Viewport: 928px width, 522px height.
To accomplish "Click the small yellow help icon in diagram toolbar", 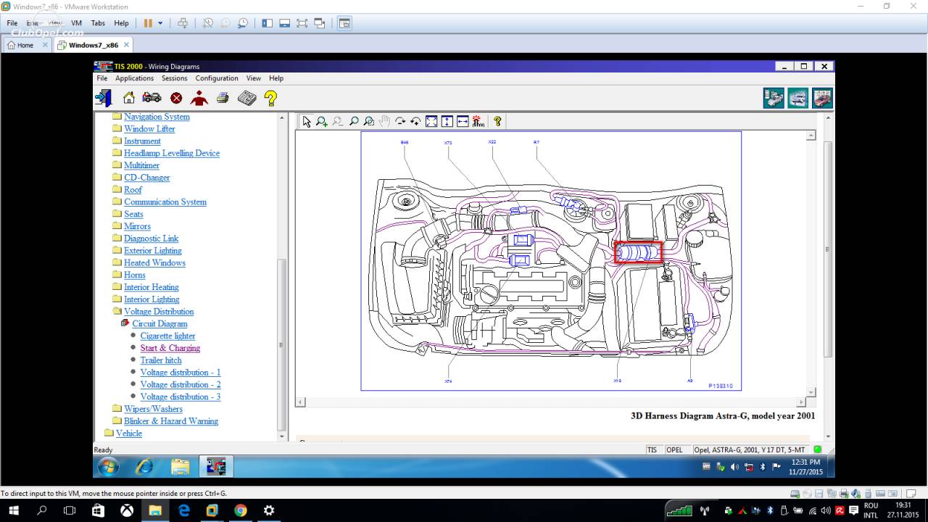I will point(497,122).
